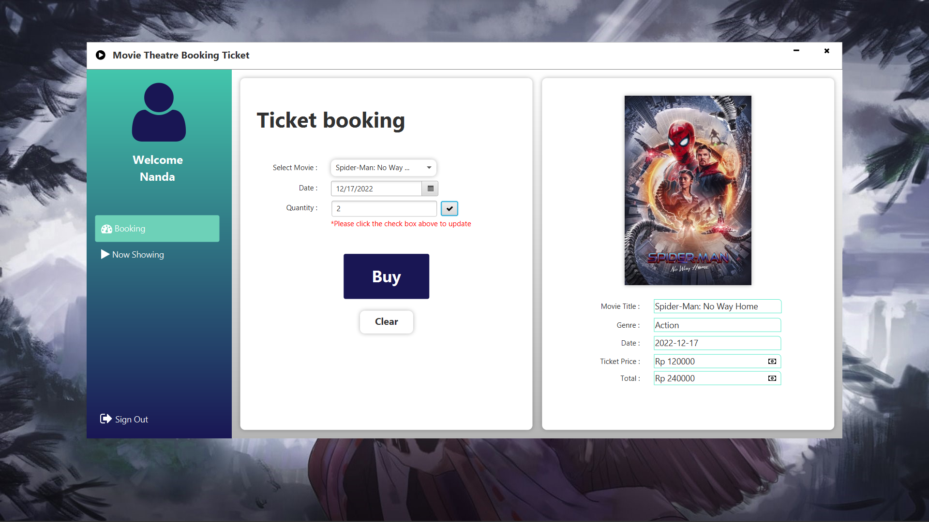Click Sign Out link

(x=132, y=420)
